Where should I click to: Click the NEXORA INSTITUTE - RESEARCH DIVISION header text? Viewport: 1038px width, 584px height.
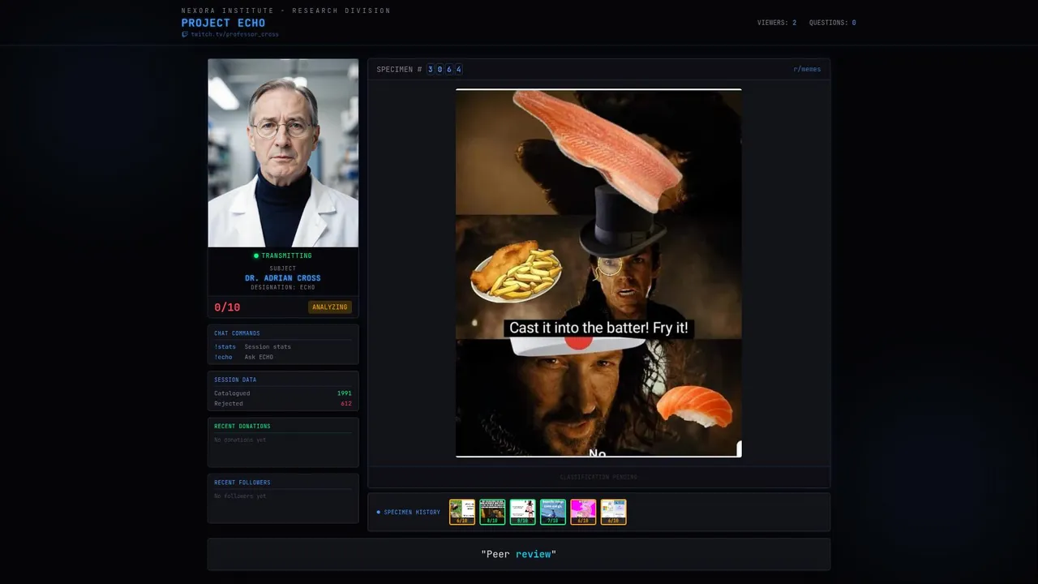point(285,11)
